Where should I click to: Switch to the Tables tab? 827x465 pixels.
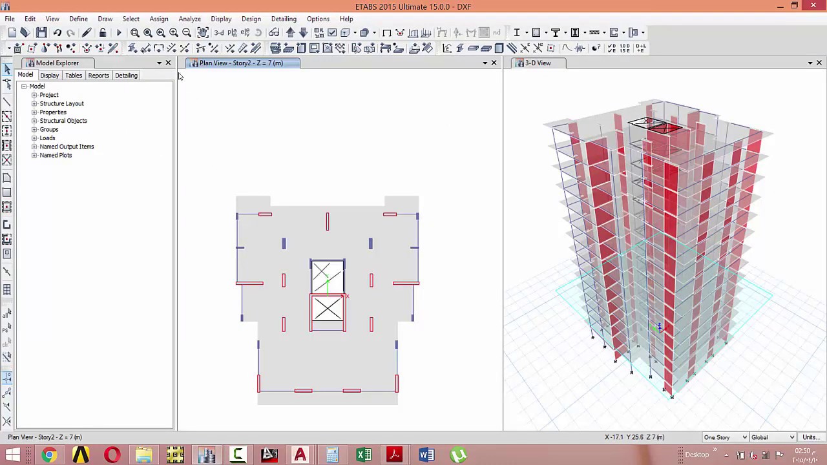tap(74, 76)
